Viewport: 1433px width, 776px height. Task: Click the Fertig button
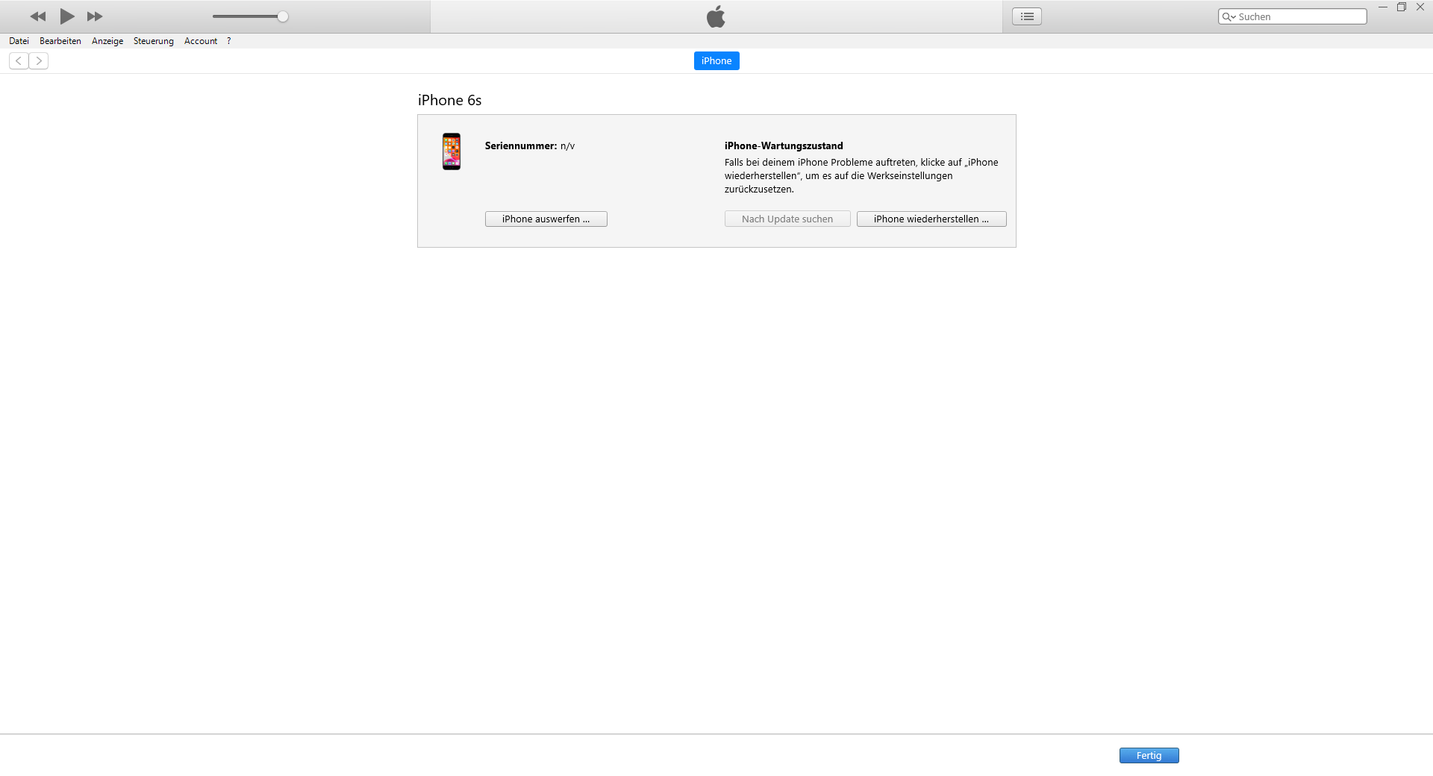point(1149,756)
